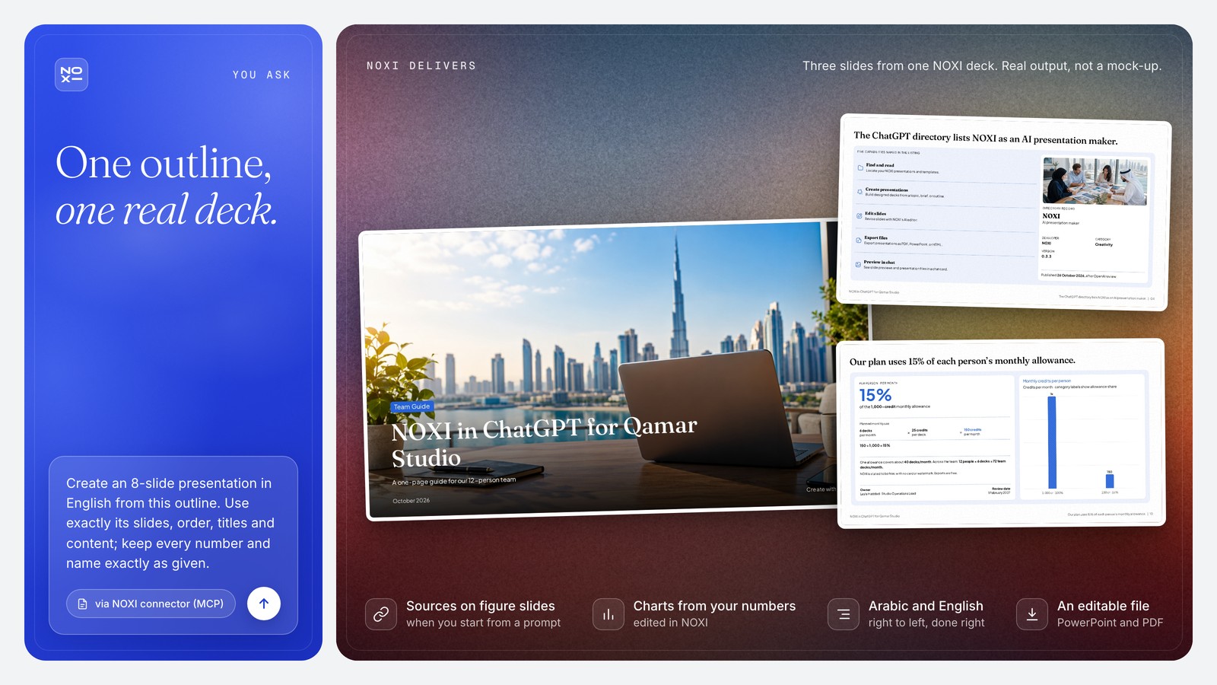Click the Three slides from one NOXI deck caption
Screen dimensions: 1217x685
tap(982, 66)
